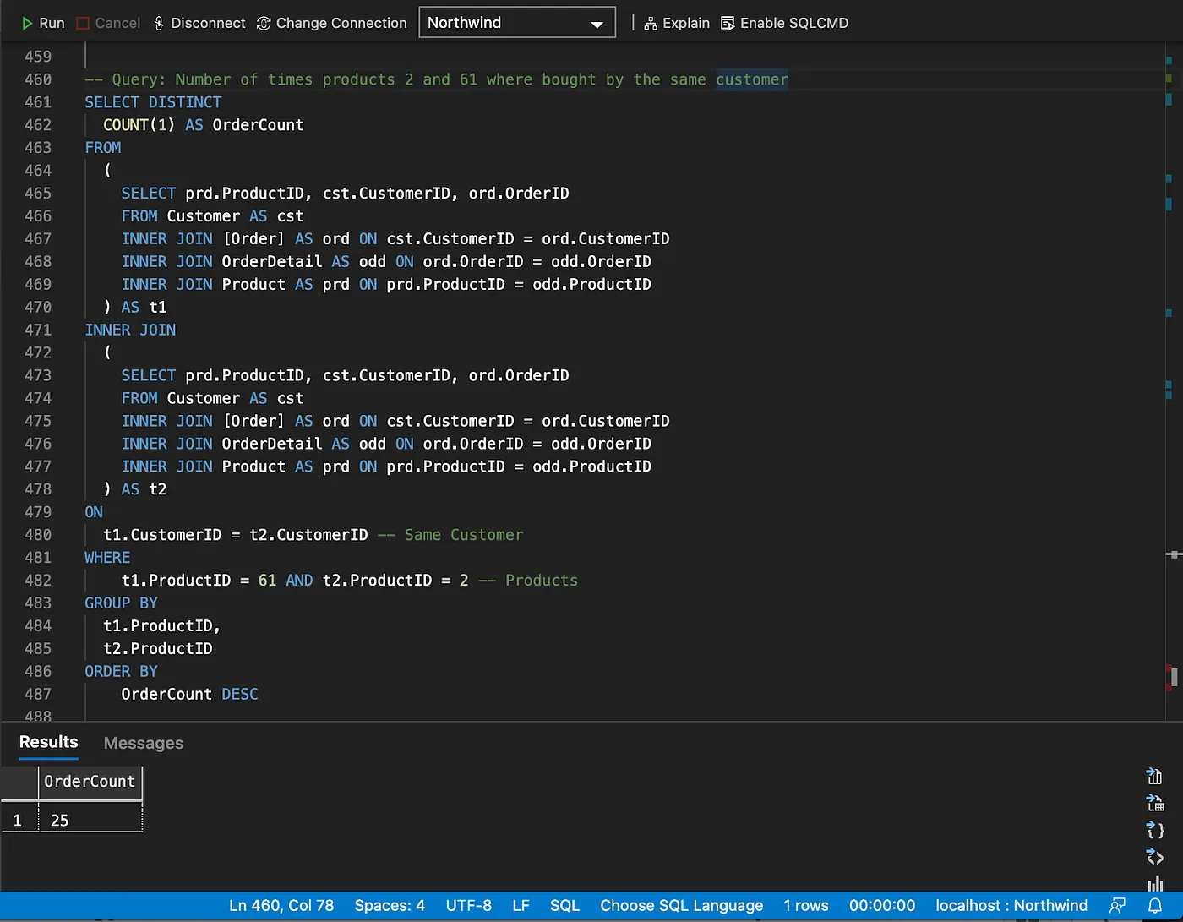
Task: Run the query with the Run button
Action: tap(42, 23)
